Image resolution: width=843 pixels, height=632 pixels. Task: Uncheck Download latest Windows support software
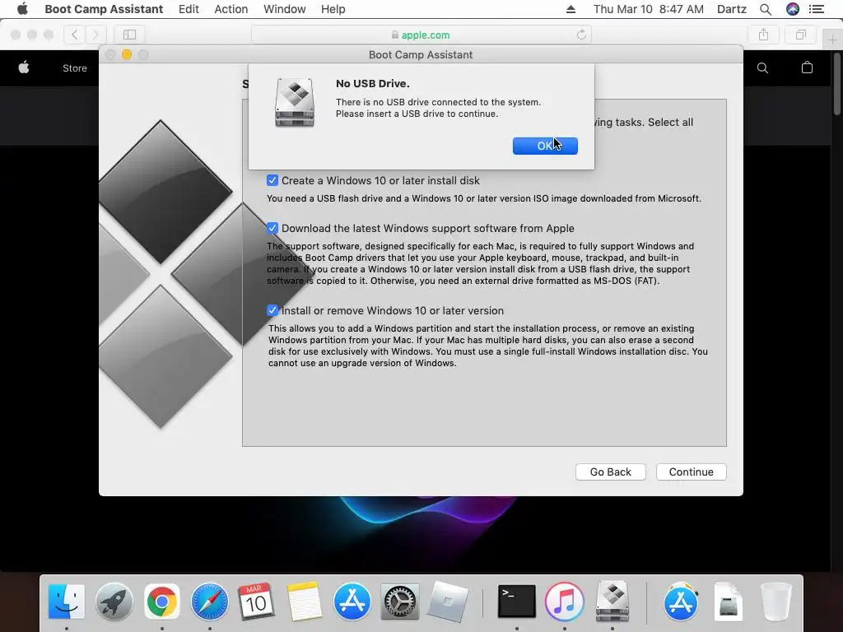(x=272, y=228)
